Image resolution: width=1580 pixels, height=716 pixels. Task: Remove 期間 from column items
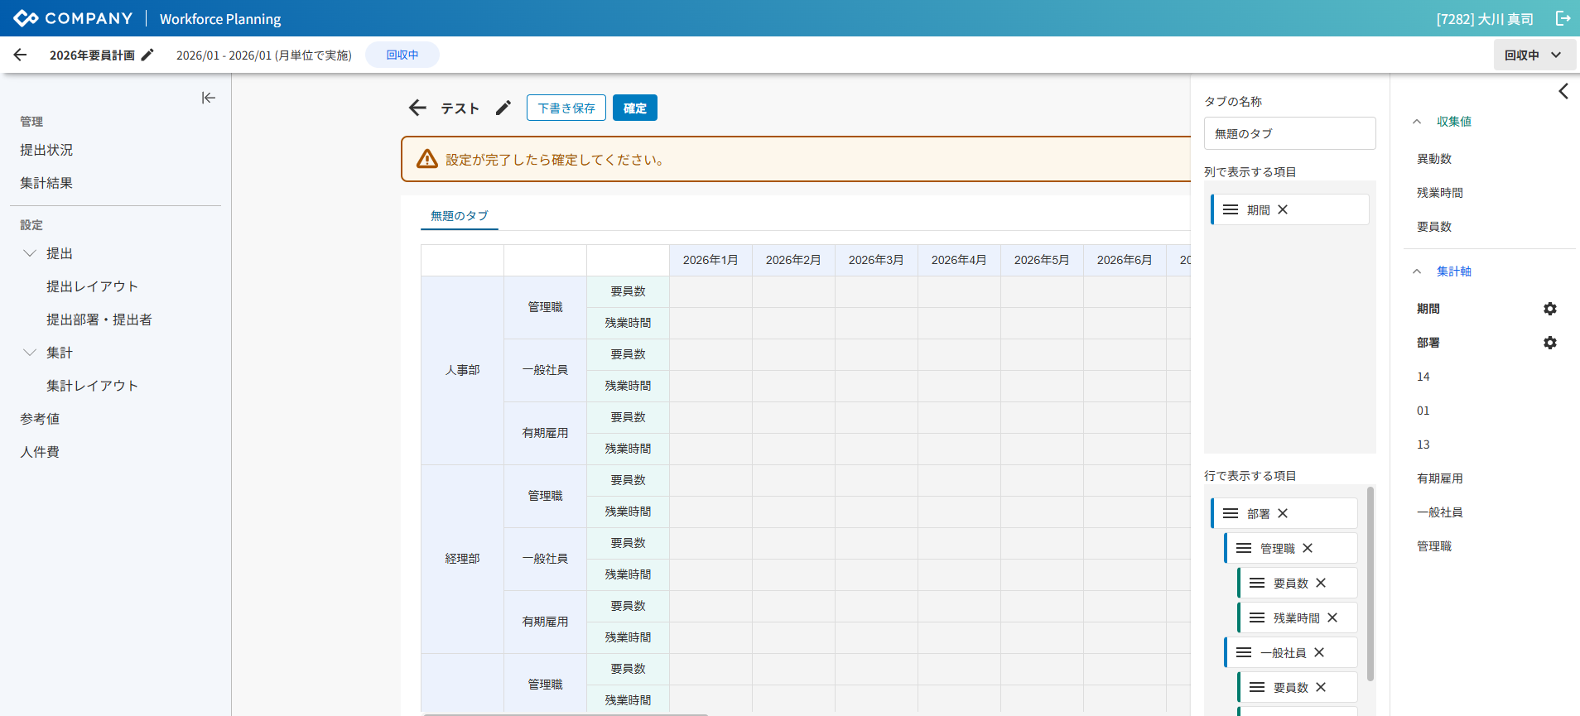click(x=1283, y=209)
